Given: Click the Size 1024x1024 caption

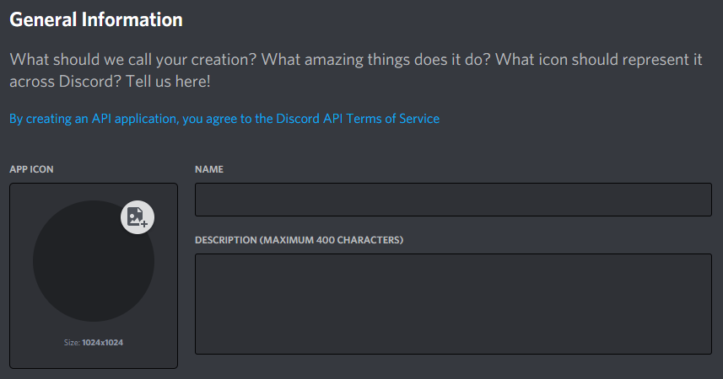Looking at the screenshot, I should click(94, 343).
